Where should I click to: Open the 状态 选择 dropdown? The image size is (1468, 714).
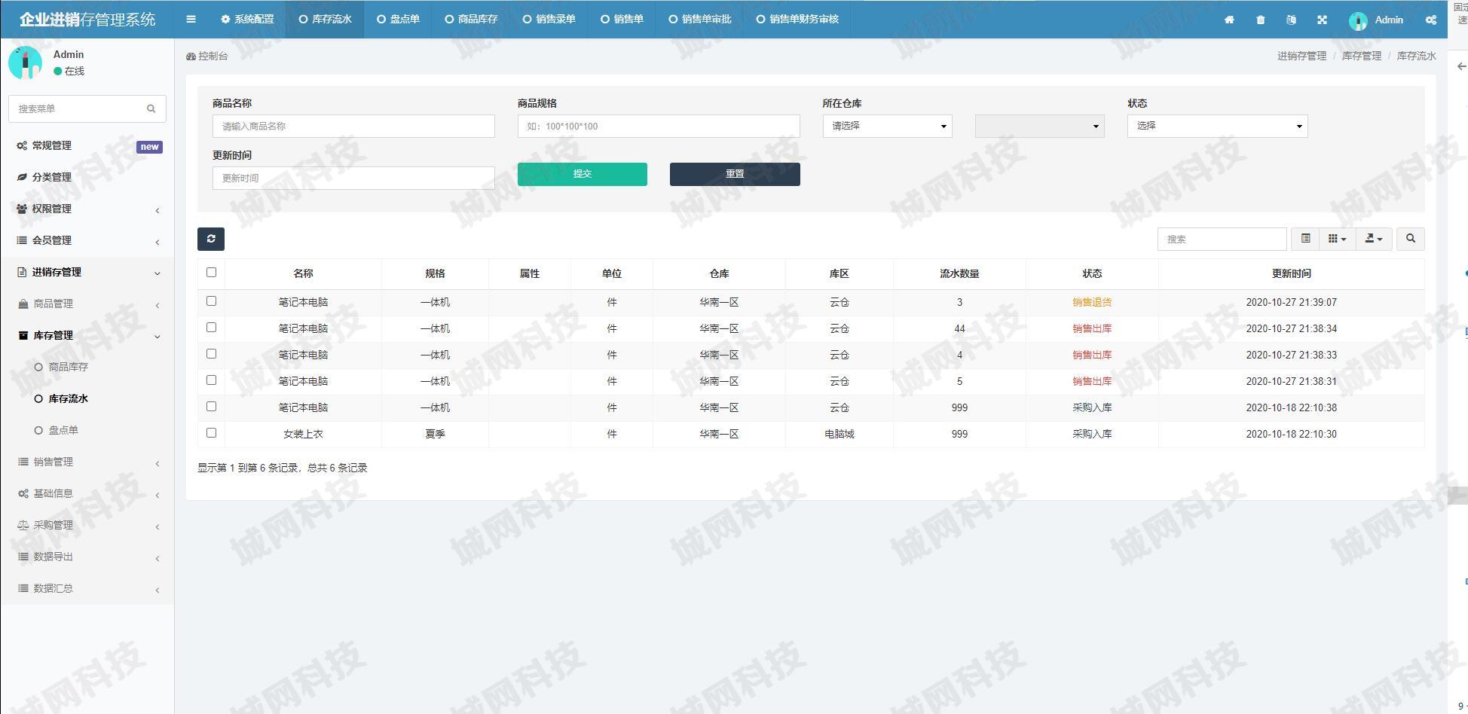[1217, 126]
